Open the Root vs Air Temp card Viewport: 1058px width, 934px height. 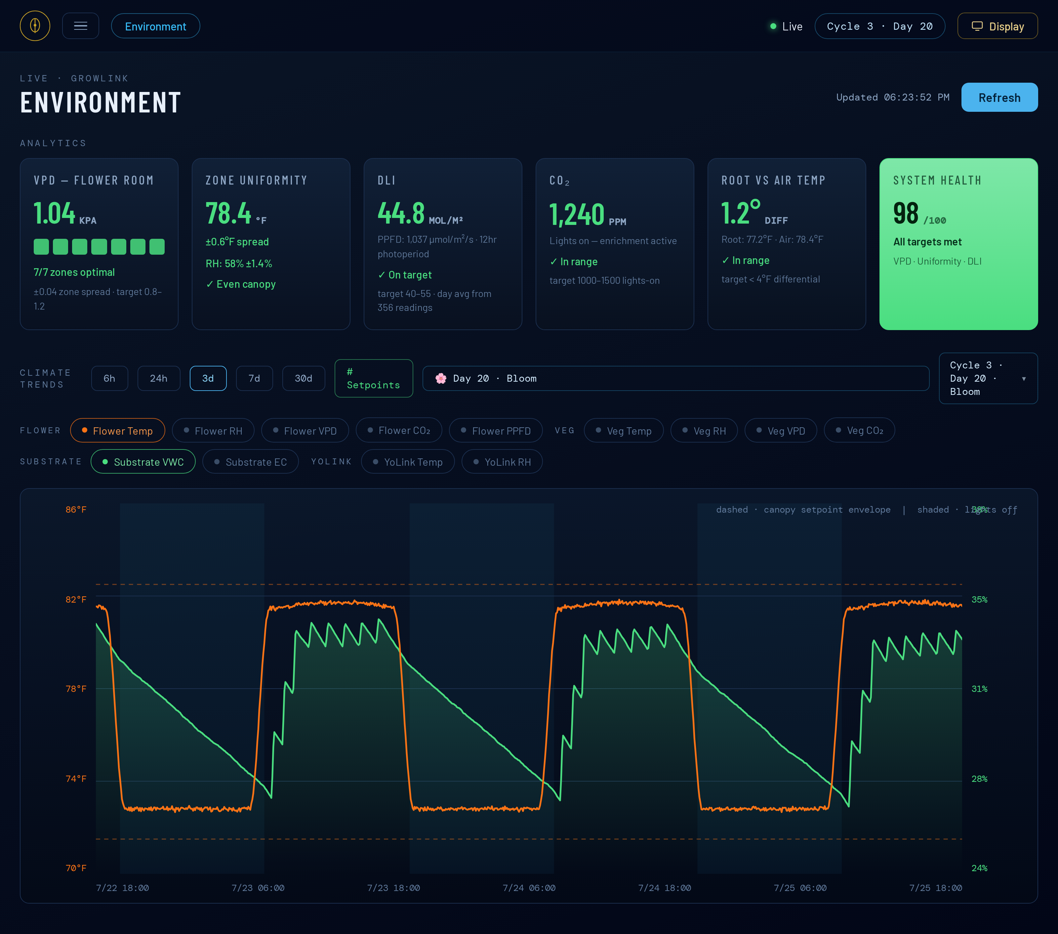(787, 244)
